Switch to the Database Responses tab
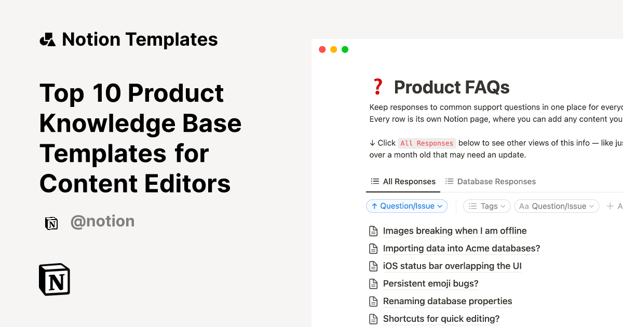Image resolution: width=623 pixels, height=327 pixels. point(497,181)
